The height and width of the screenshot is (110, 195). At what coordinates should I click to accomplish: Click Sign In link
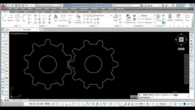pos(150,5)
